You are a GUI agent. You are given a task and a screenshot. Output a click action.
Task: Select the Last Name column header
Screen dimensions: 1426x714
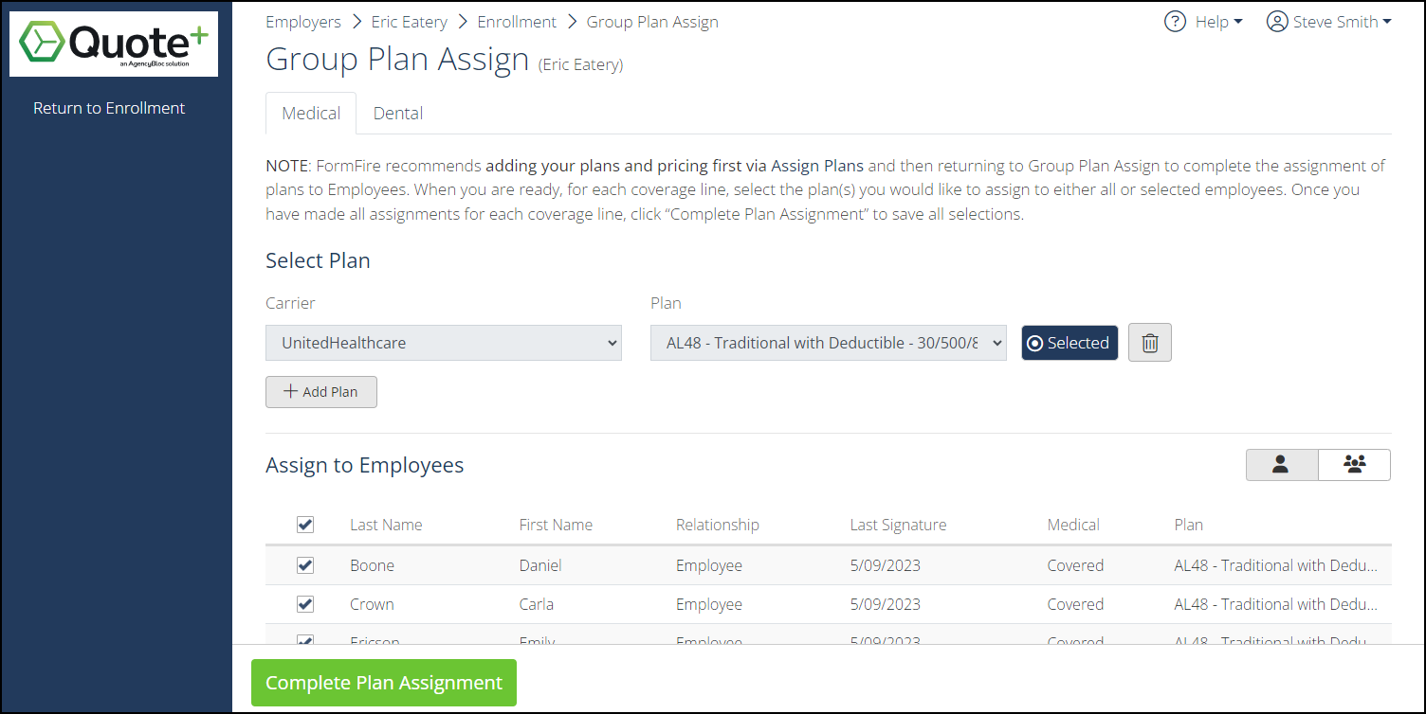(386, 524)
